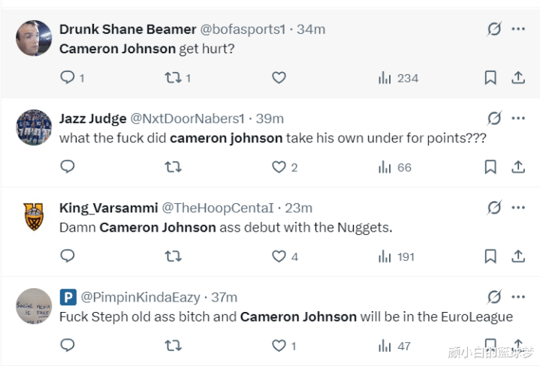Share Drunk Shane Beamer's tweet

[518, 77]
